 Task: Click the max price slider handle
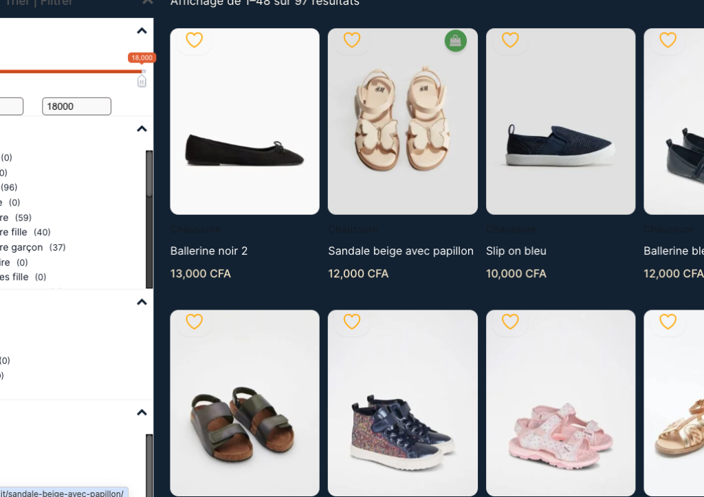click(142, 81)
